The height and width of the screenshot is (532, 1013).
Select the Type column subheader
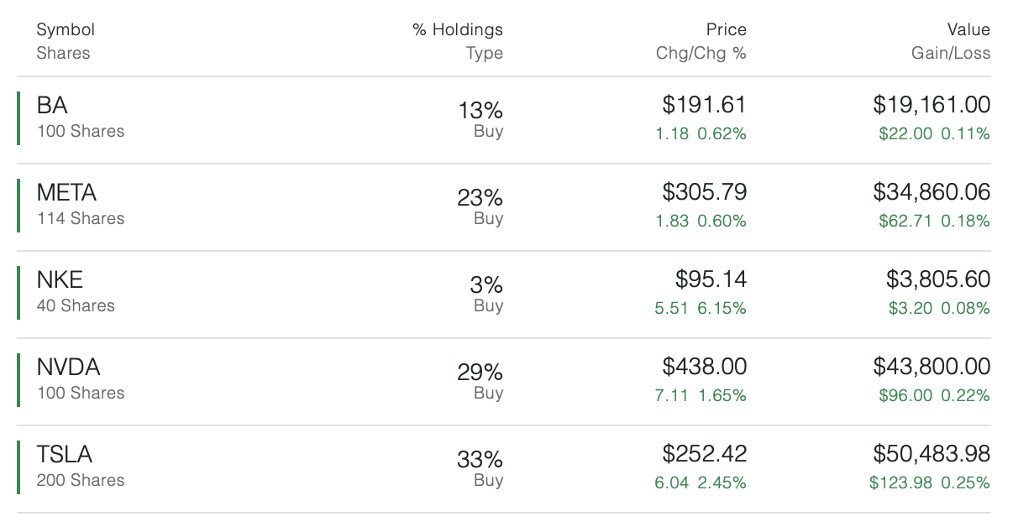pos(485,54)
